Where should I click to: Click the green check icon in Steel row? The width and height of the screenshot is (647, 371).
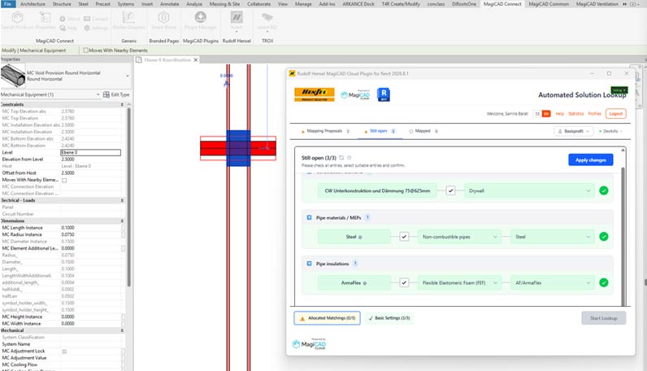[x=604, y=236]
